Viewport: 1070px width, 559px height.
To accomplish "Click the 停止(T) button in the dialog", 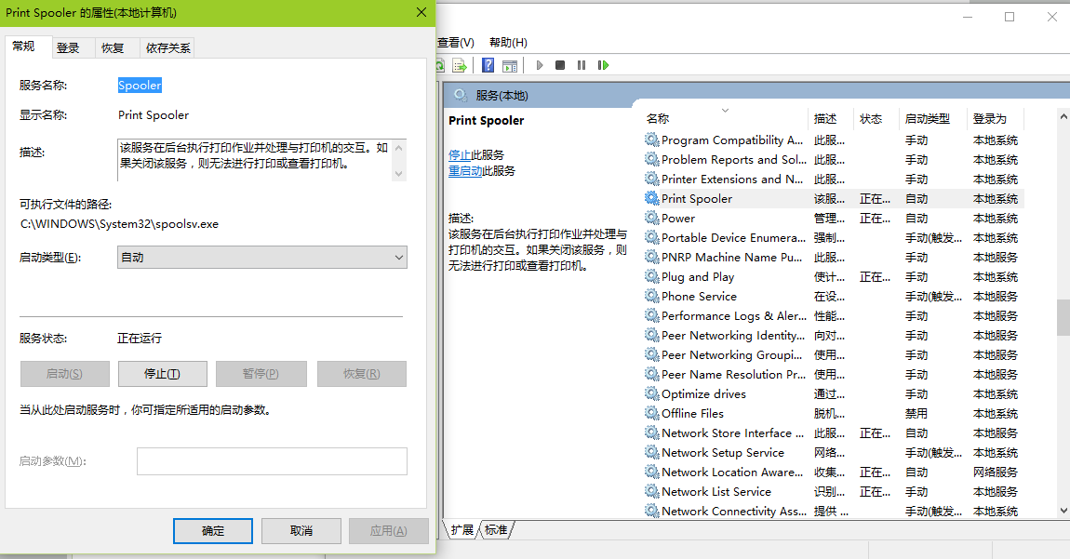I will pos(163,374).
